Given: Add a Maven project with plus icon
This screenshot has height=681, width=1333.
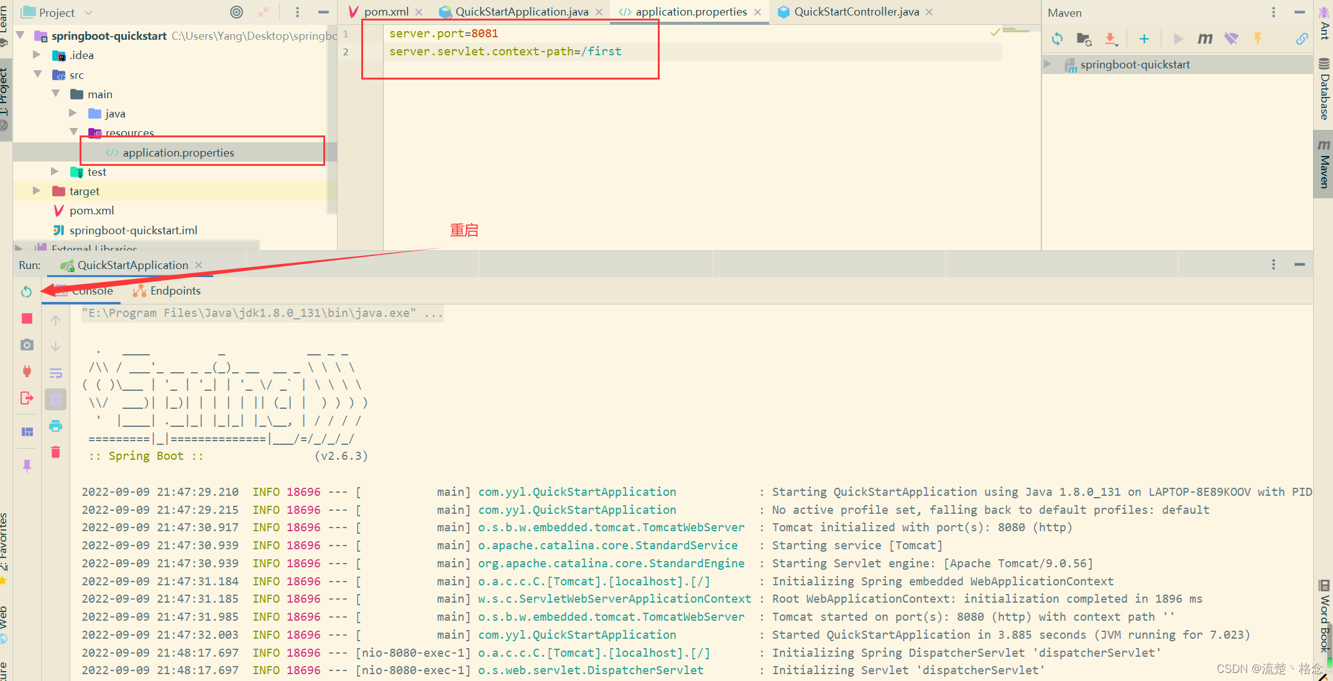Looking at the screenshot, I should coord(1144,39).
